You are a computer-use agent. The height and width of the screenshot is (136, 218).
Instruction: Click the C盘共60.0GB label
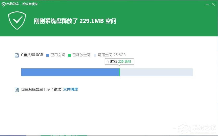[32, 55]
